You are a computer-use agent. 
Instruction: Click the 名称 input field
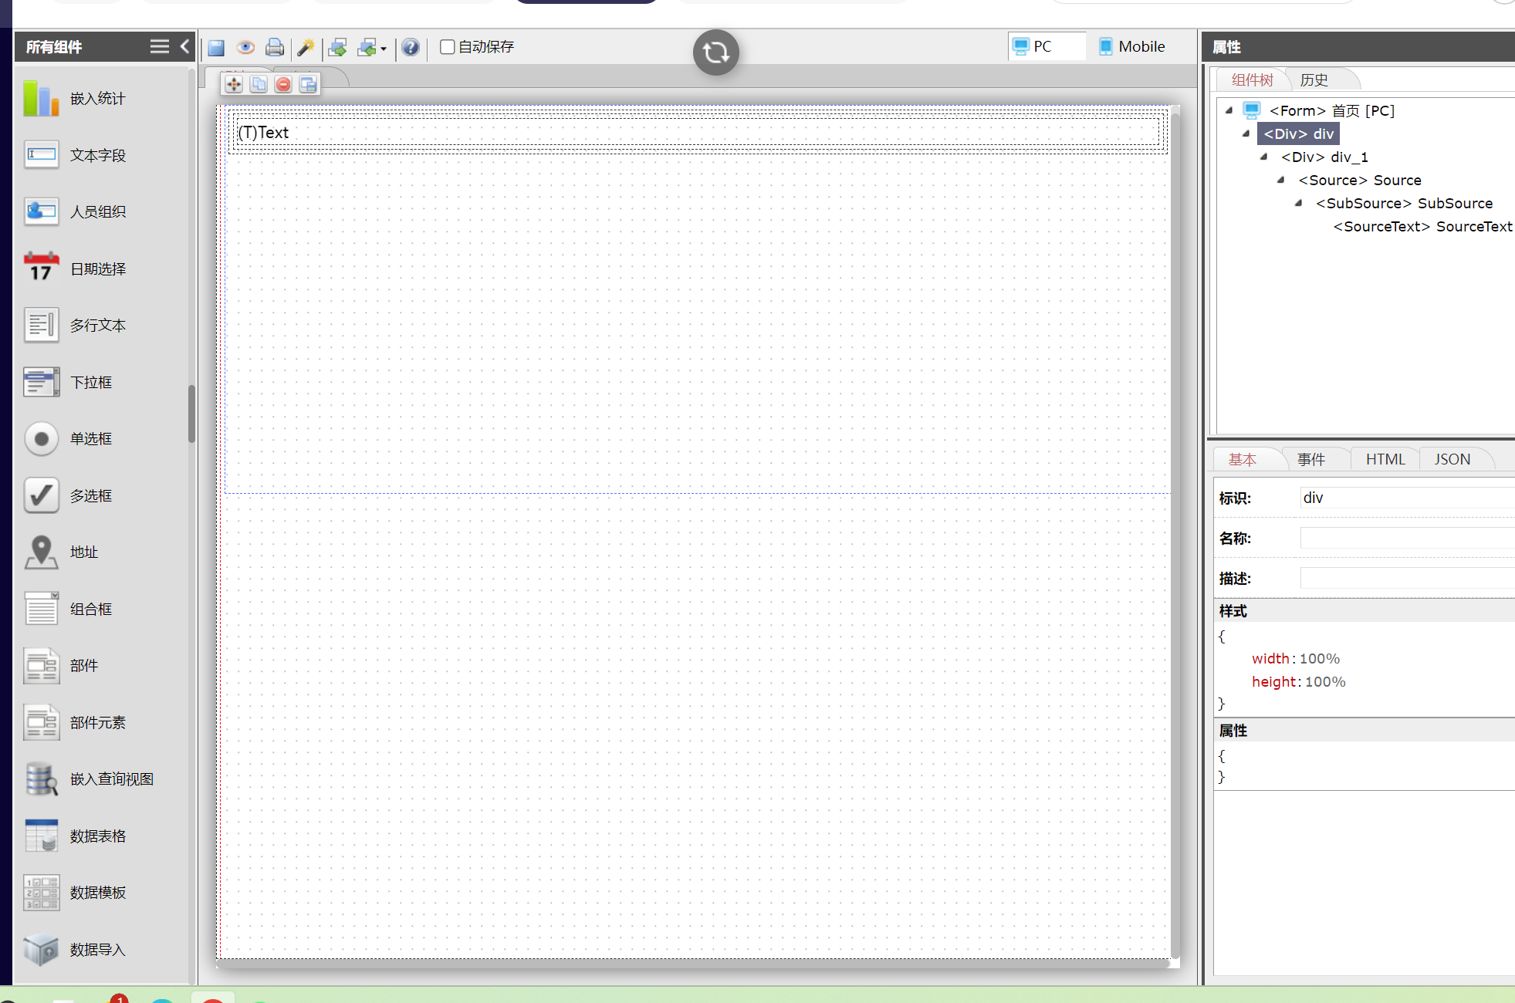1406,538
